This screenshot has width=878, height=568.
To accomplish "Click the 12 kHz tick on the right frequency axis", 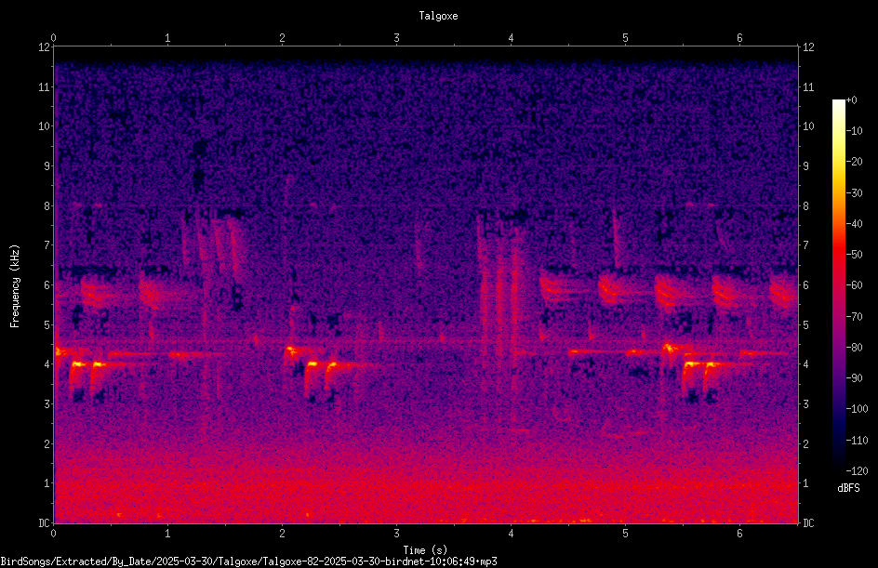I will coord(808,47).
